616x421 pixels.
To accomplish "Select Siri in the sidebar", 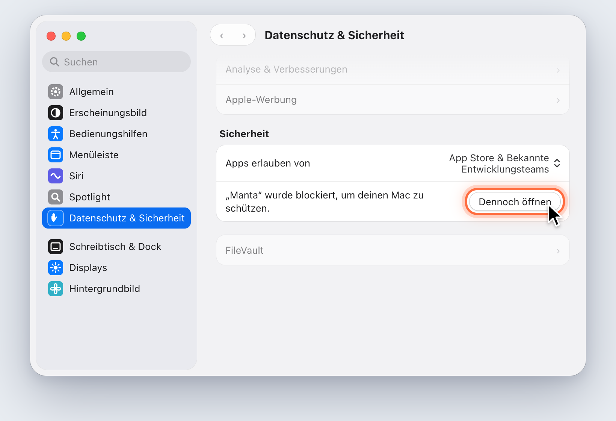I will pyautogui.click(x=116, y=176).
